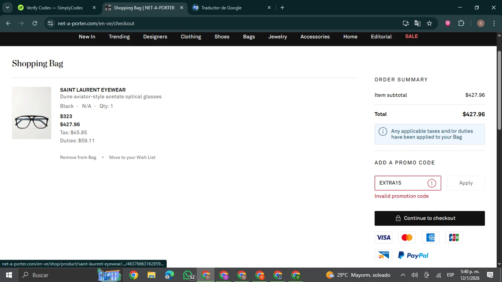The height and width of the screenshot is (282, 502).
Task: Click the Mastercard payment icon
Action: click(x=407, y=238)
